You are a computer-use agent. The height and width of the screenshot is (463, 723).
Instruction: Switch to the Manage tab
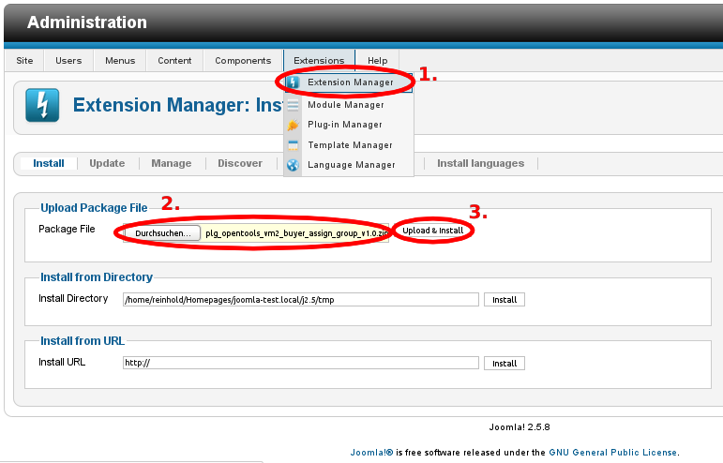(x=172, y=163)
